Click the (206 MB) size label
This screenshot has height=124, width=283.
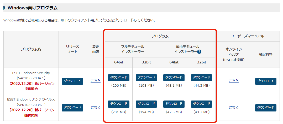[x=119, y=86]
